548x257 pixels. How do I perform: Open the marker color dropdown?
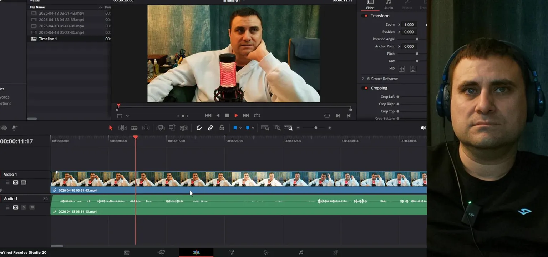click(x=253, y=128)
